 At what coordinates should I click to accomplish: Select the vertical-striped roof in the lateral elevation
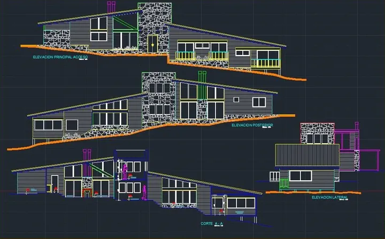coord(307,155)
